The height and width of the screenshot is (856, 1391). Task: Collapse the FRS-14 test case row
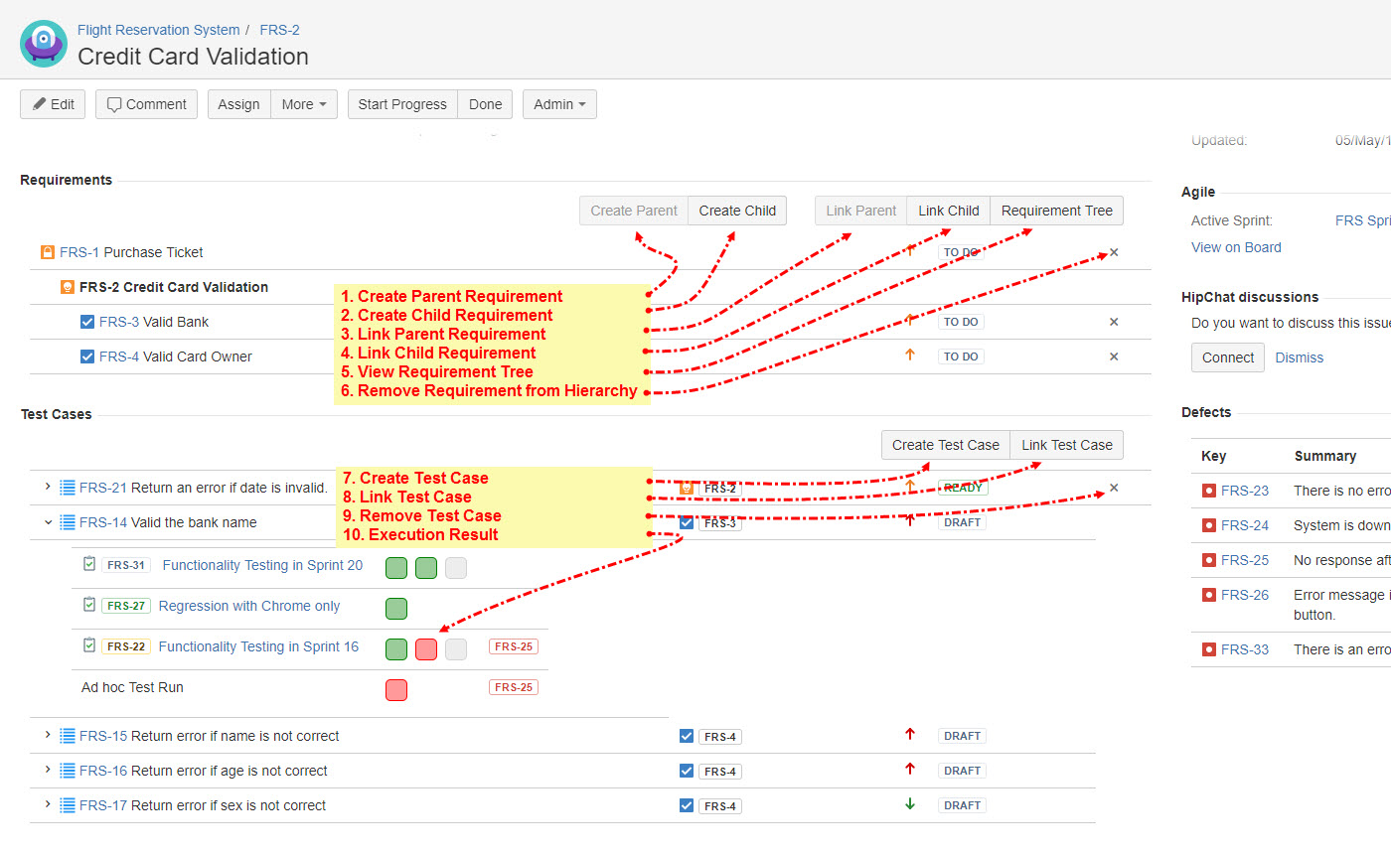click(x=47, y=522)
